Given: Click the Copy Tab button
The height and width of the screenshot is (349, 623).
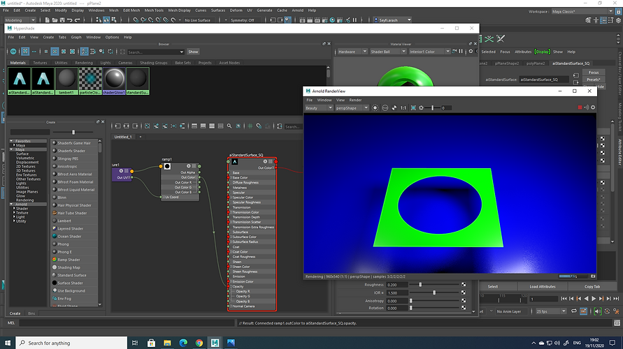Looking at the screenshot, I should tap(592, 286).
